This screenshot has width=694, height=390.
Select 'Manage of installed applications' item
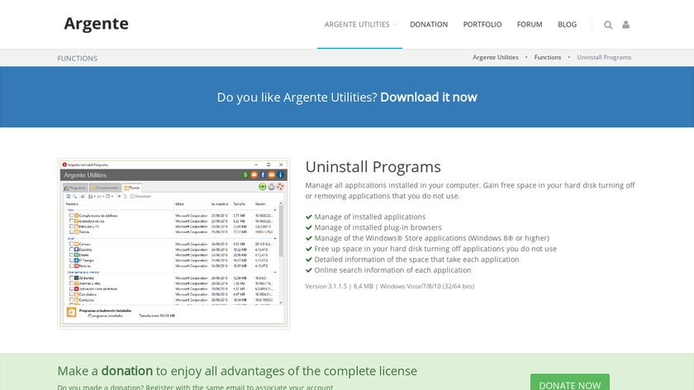click(369, 216)
